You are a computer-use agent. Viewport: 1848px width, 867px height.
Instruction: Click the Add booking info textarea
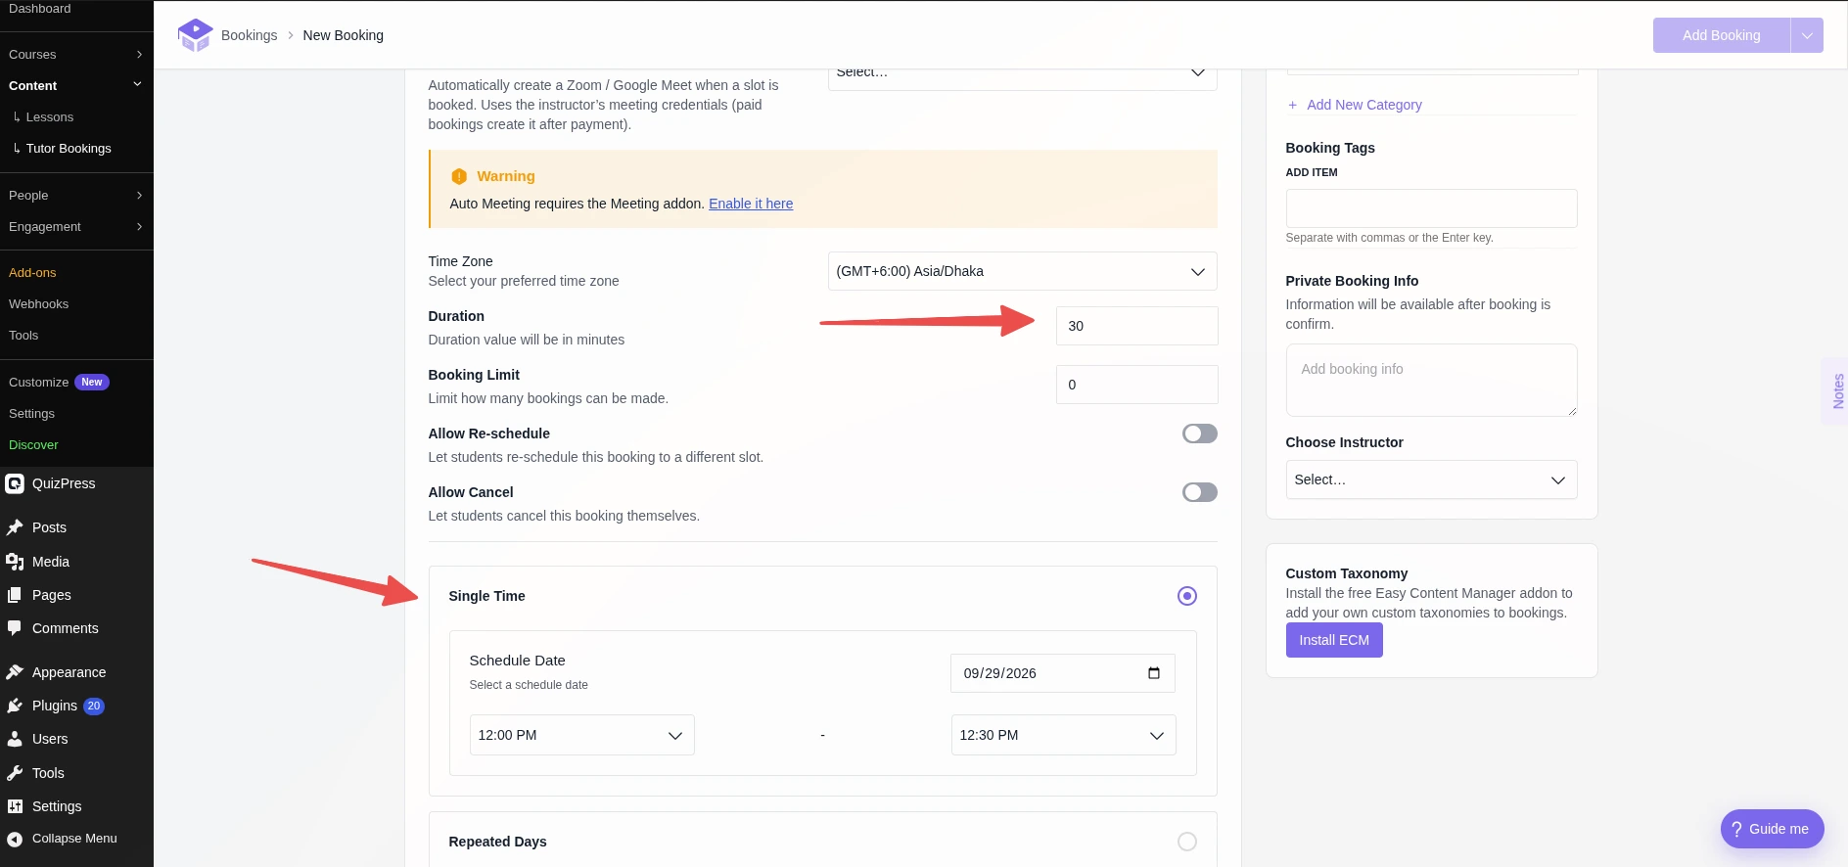[1431, 380]
